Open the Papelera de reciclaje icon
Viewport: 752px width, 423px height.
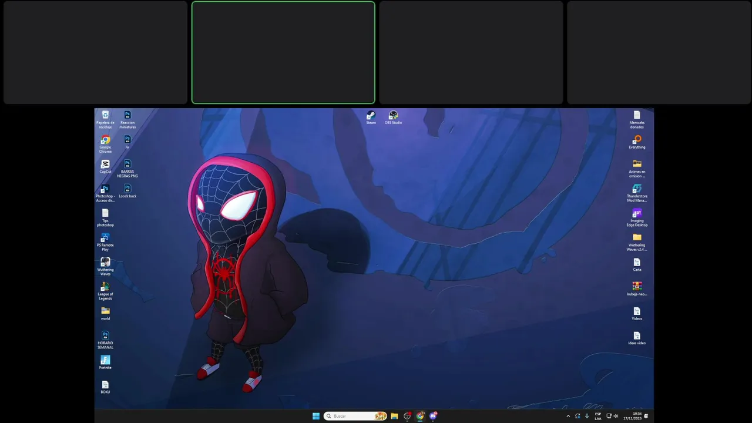[x=105, y=119]
